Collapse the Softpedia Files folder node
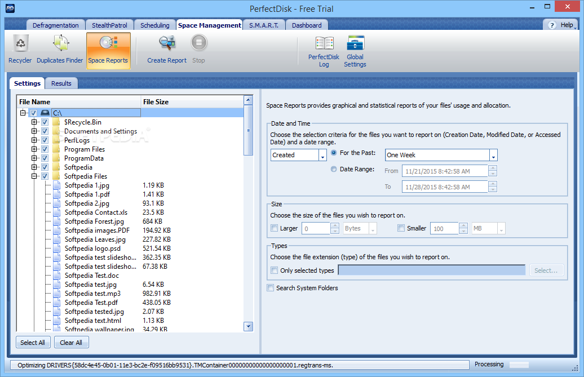 (34, 176)
